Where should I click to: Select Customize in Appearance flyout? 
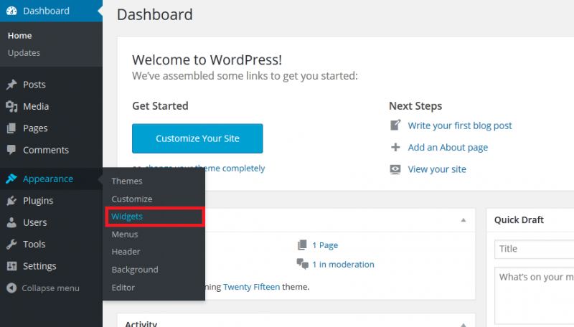[132, 199]
